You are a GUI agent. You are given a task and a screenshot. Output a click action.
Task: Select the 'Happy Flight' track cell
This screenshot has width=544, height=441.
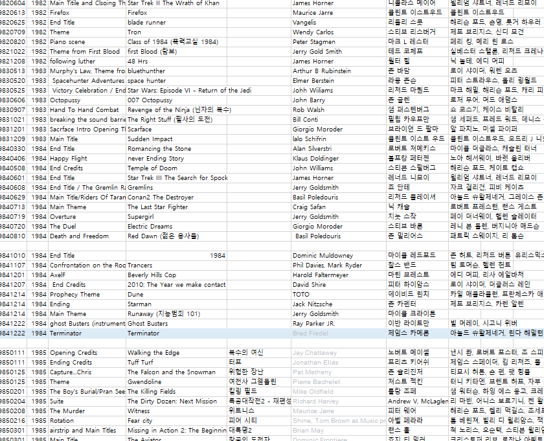pyautogui.click(x=87, y=159)
